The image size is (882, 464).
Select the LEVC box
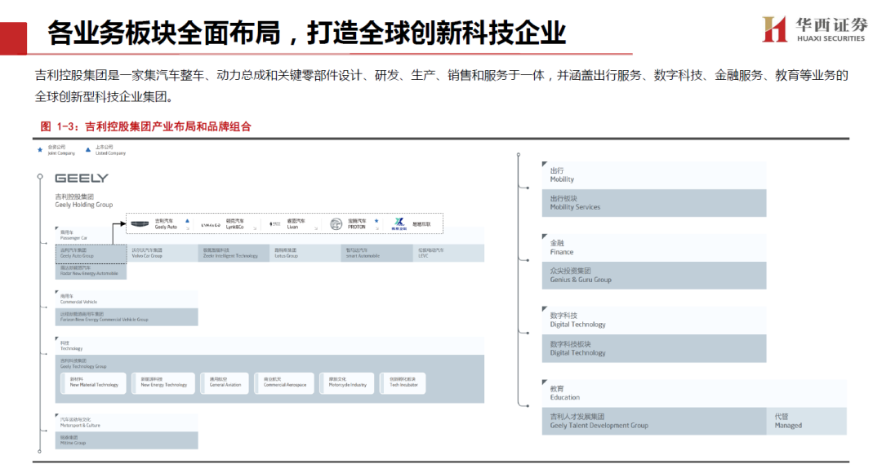pyautogui.click(x=448, y=254)
